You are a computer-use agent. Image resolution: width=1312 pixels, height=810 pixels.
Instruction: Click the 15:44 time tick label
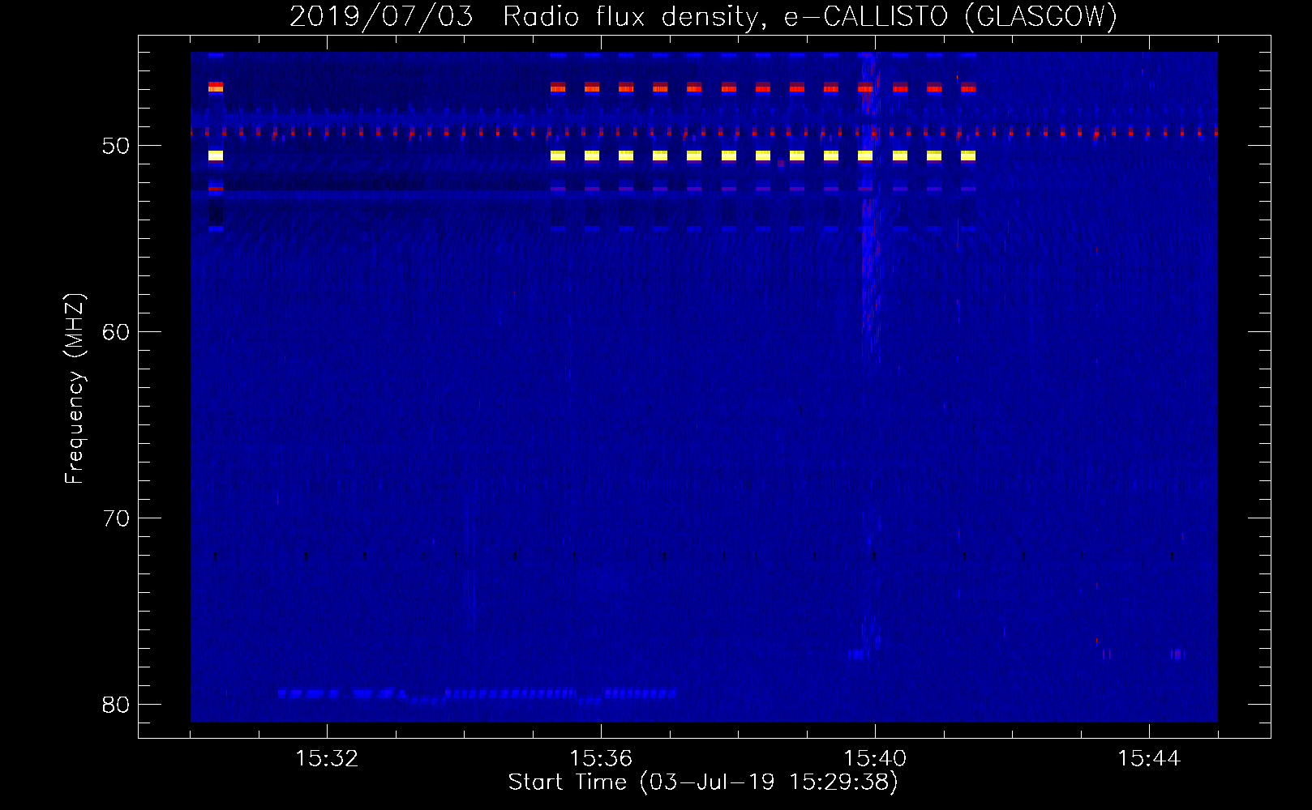(x=1149, y=759)
